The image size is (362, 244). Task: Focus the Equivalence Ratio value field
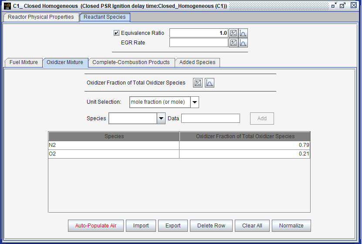199,33
